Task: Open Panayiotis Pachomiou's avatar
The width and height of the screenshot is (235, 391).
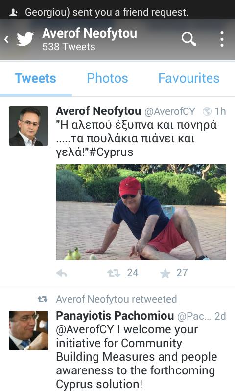Action: (x=29, y=331)
